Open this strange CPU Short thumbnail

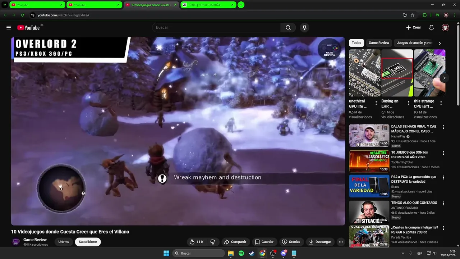click(x=429, y=73)
